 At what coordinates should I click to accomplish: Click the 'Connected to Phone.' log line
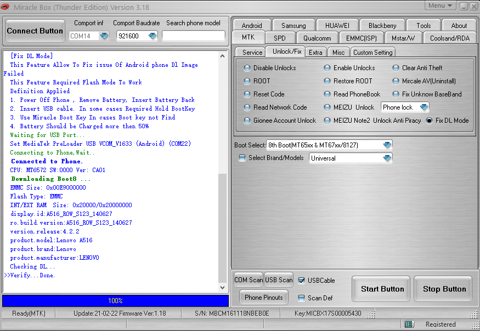click(x=47, y=161)
